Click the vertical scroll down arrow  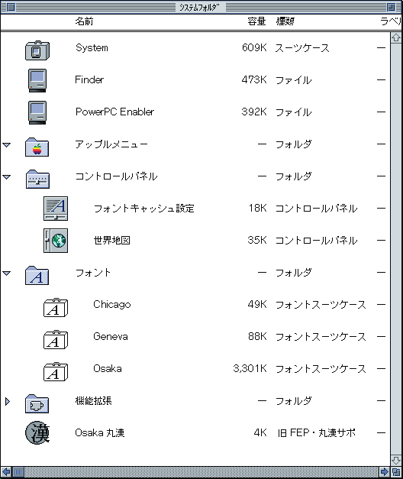tap(396, 460)
